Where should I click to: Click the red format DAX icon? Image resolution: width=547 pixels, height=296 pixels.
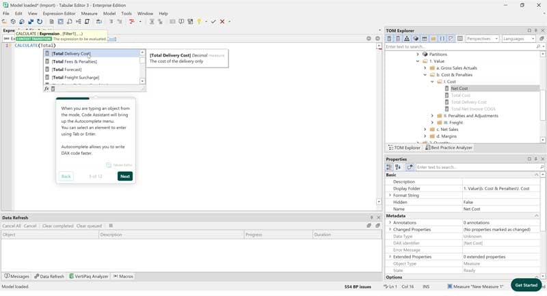pos(131,22)
